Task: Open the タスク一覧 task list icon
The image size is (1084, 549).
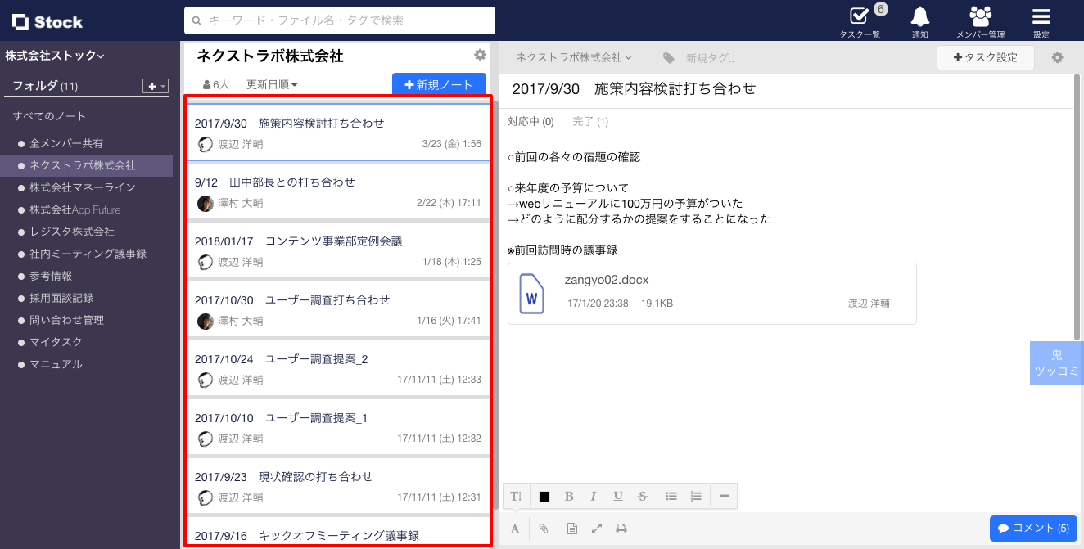Action: click(x=859, y=18)
